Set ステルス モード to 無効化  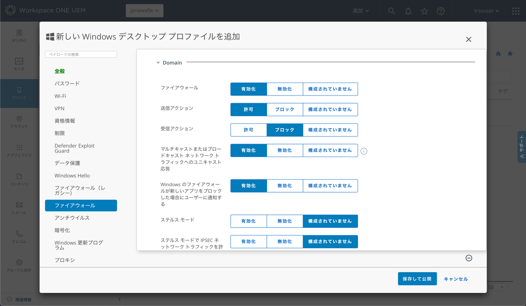(x=284, y=221)
